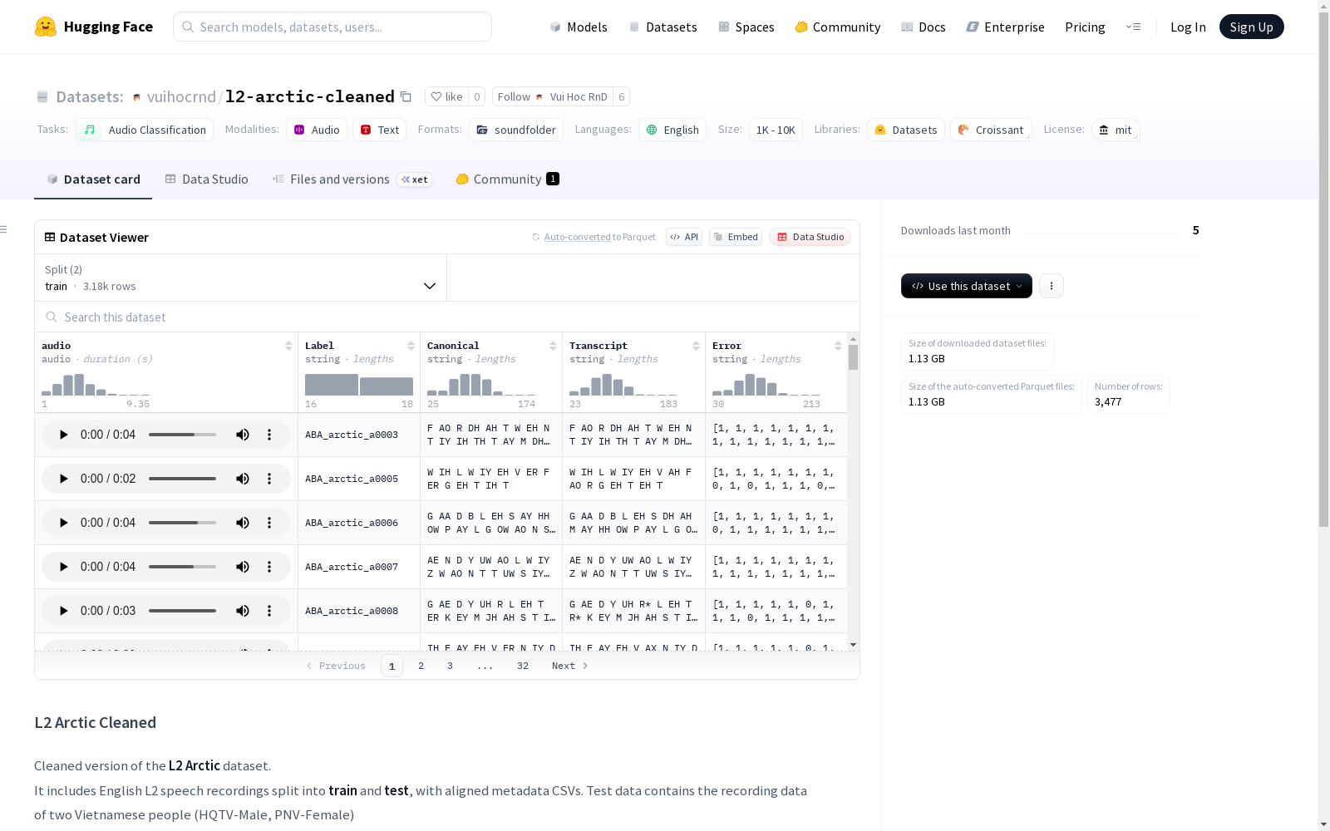Image resolution: width=1330 pixels, height=831 pixels.
Task: Toggle the left sidebar table-of-contents icon
Action: point(4,229)
